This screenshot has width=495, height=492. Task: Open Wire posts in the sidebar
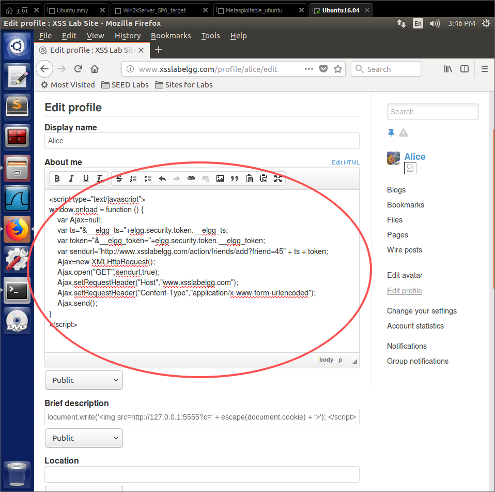(x=405, y=250)
